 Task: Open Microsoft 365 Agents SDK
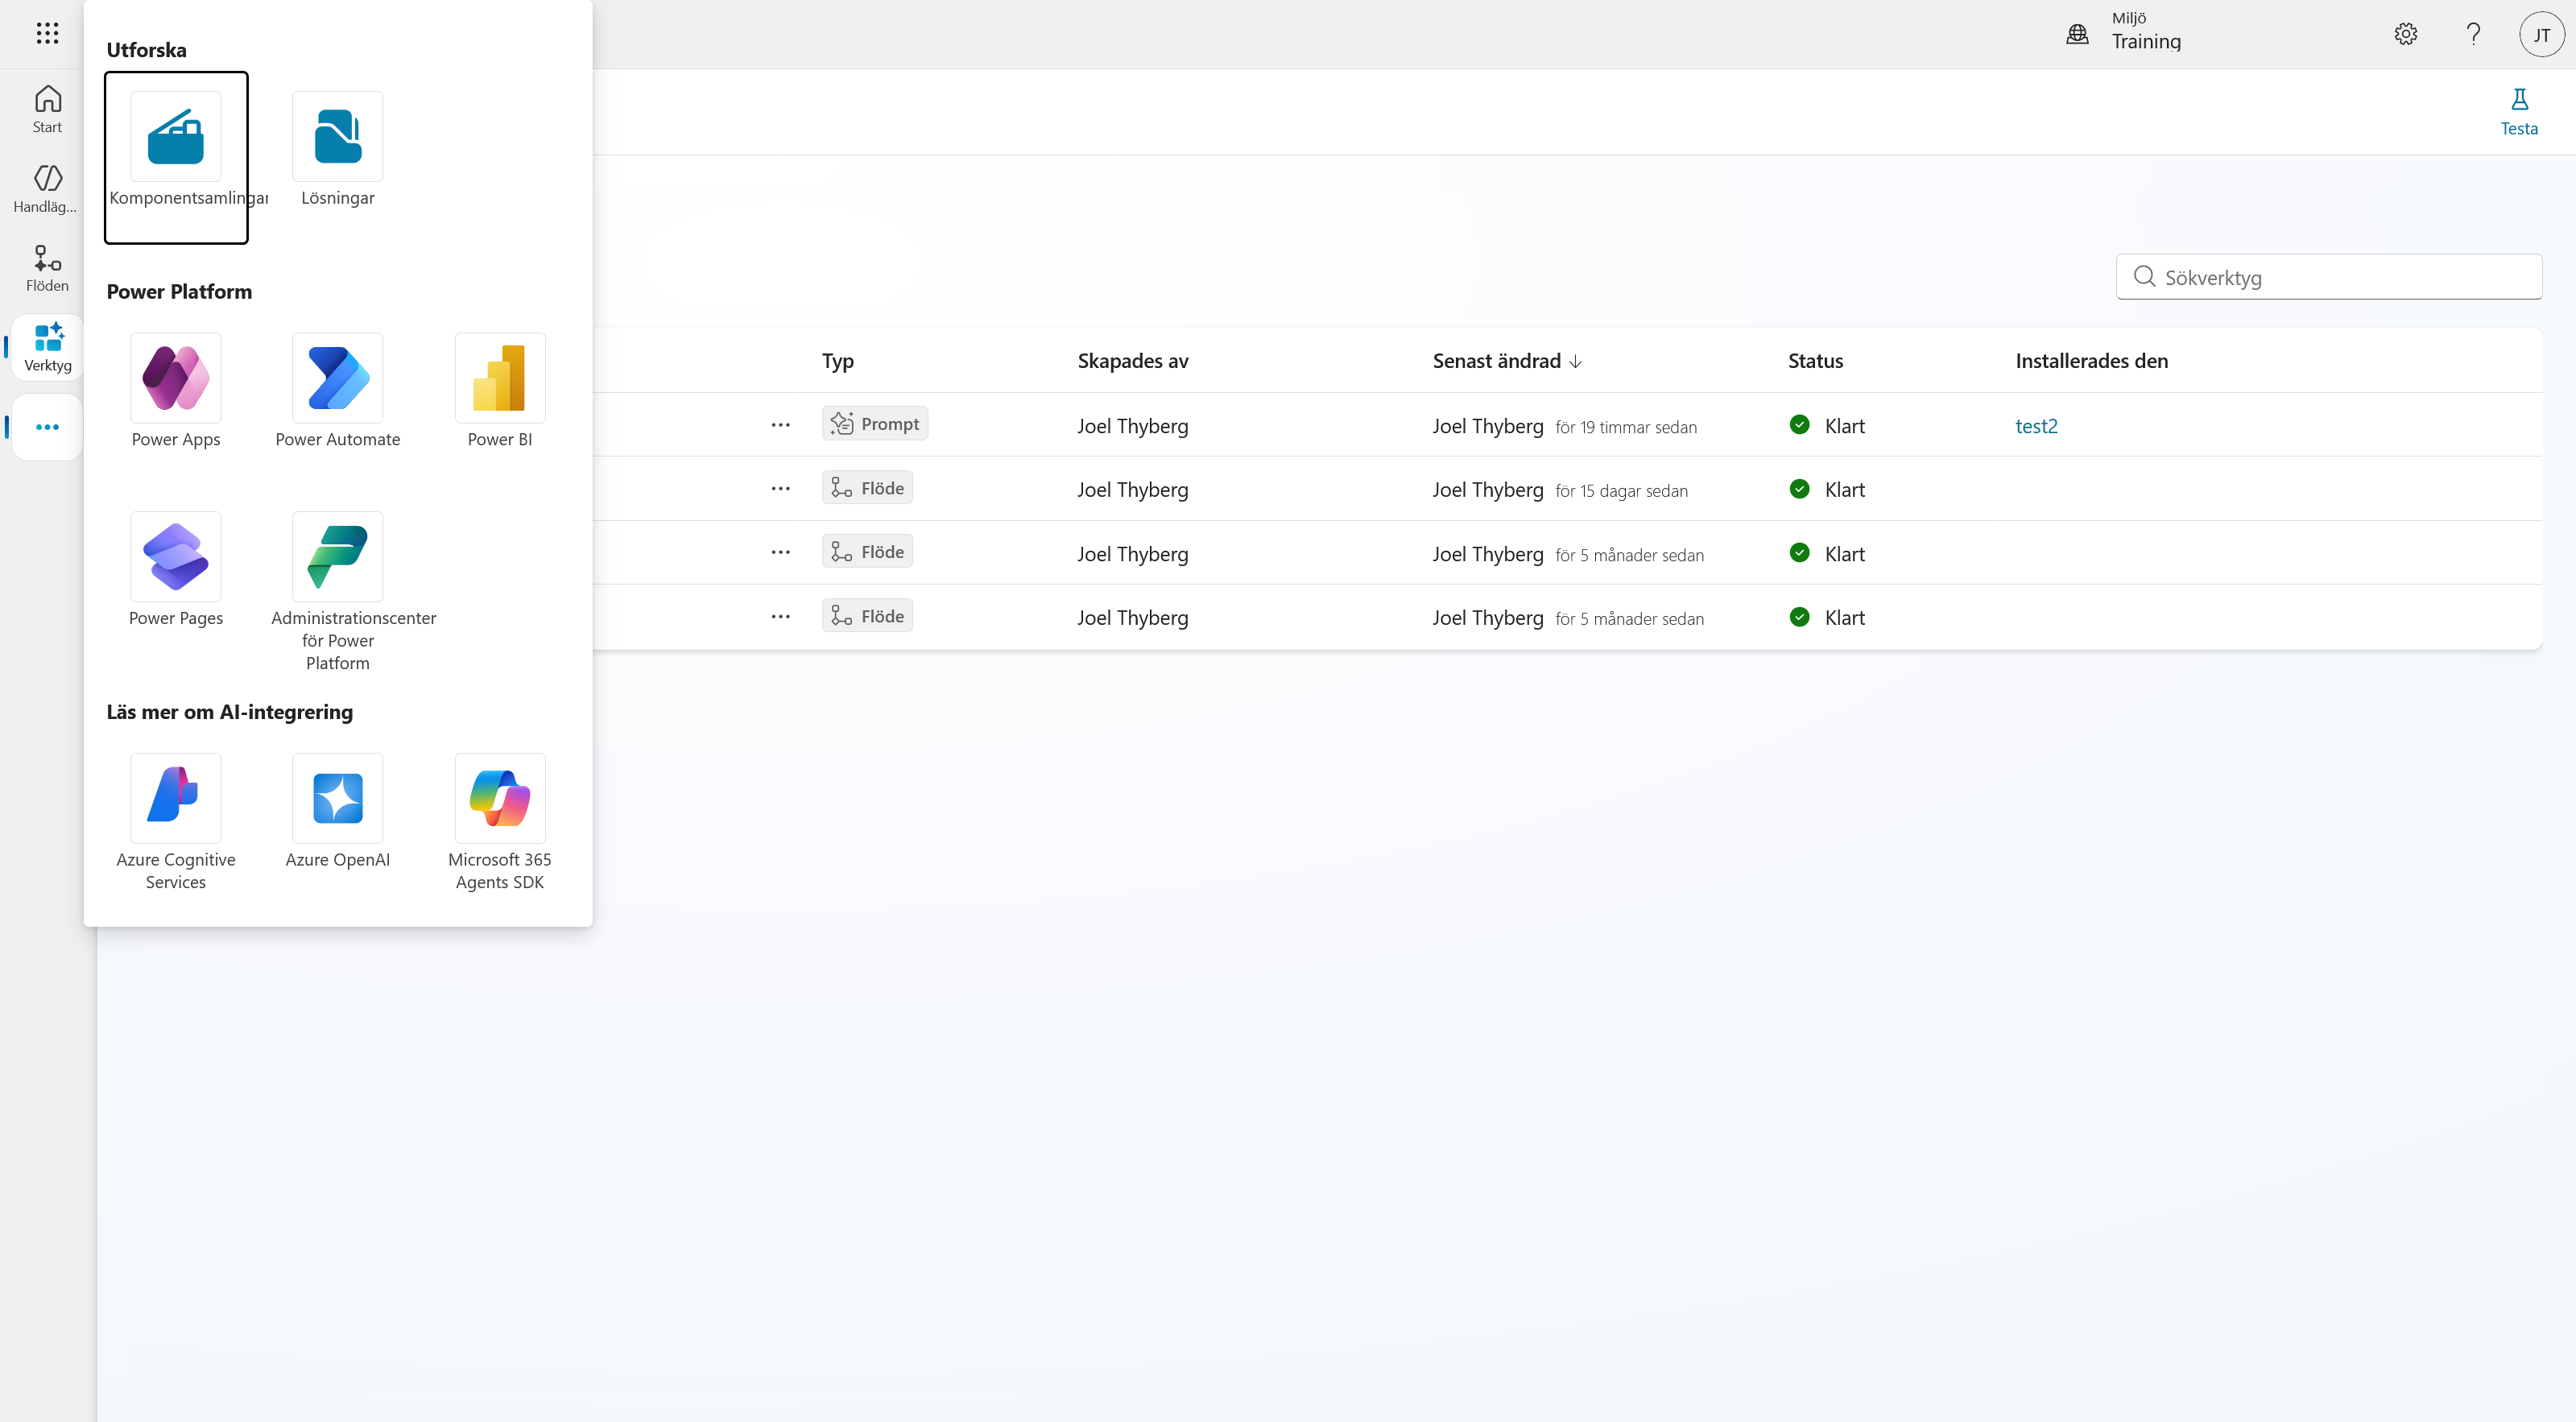coord(500,823)
